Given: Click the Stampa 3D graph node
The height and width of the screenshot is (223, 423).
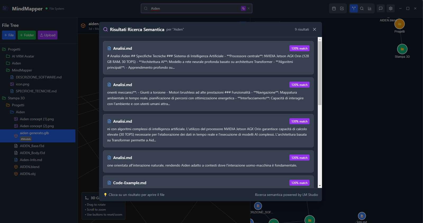Looking at the screenshot, I should [x=402, y=49].
